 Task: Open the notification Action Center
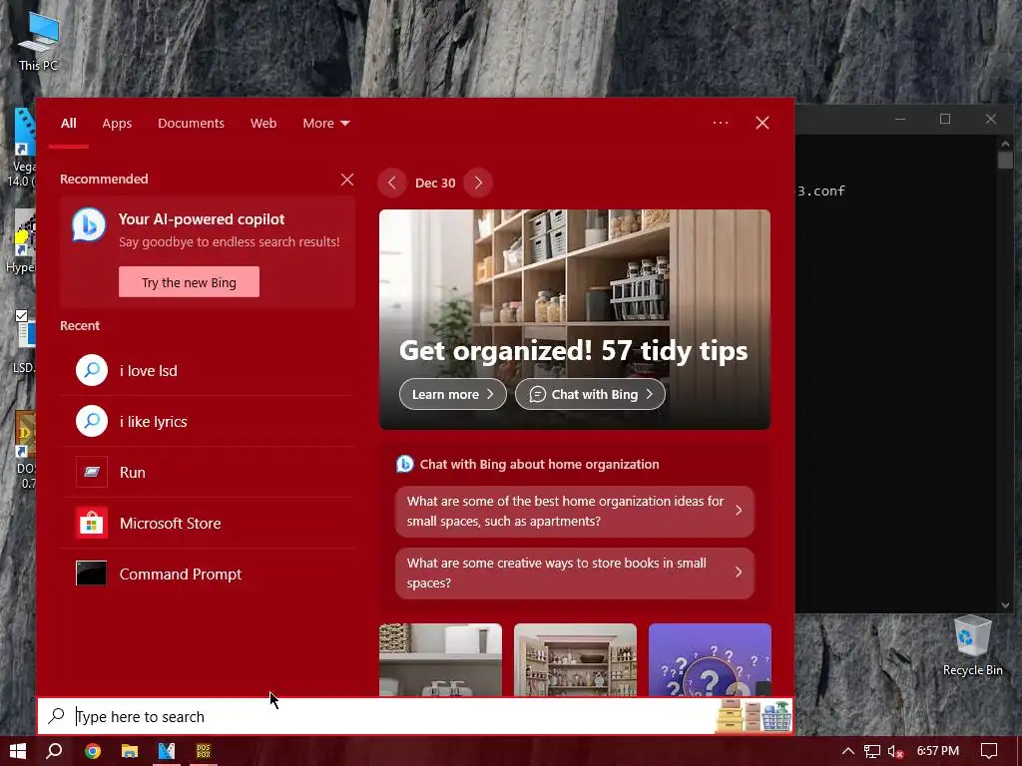pyautogui.click(x=989, y=751)
